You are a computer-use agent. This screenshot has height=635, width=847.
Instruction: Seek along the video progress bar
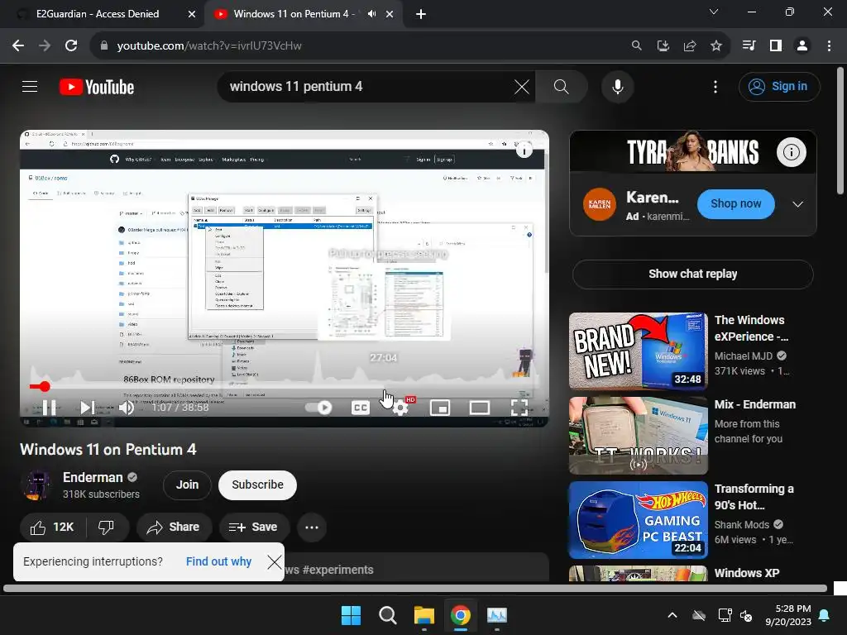(285, 387)
